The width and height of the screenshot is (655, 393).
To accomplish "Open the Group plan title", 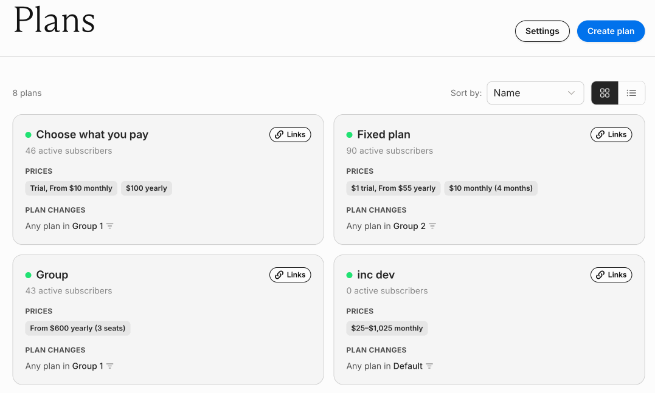I will coord(52,275).
